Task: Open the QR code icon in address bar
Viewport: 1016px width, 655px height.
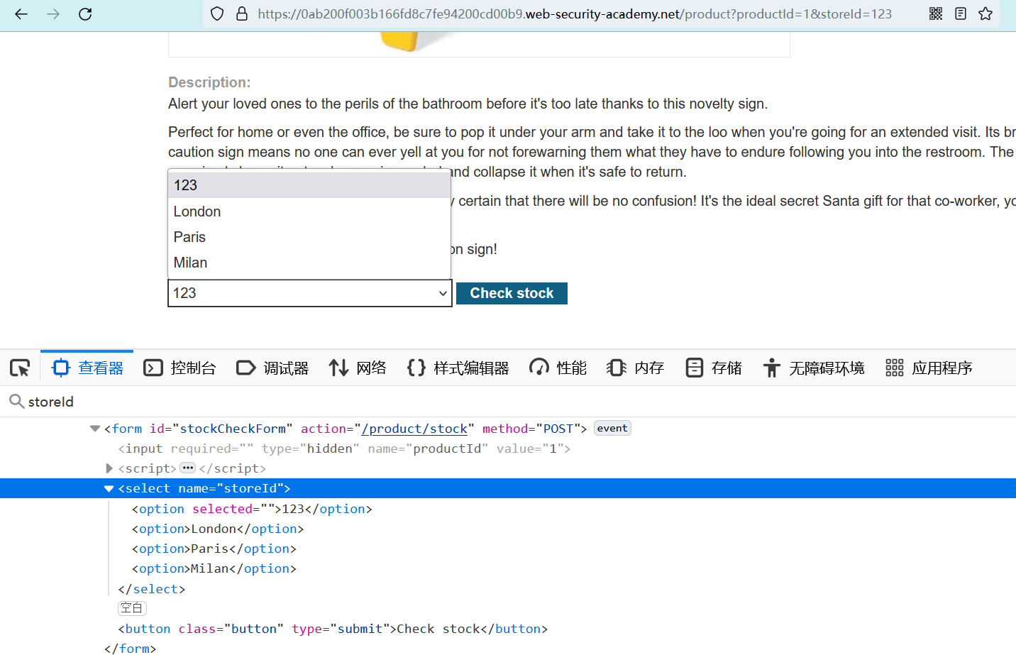Action: (936, 14)
